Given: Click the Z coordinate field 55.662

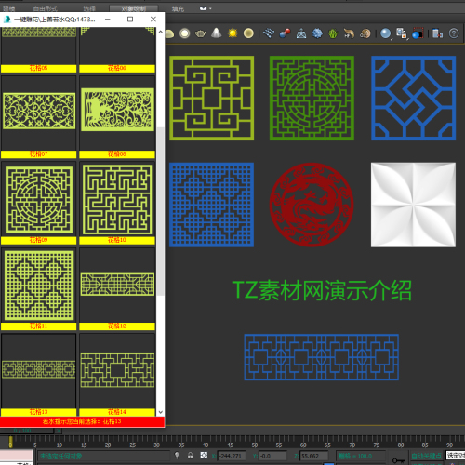Looking at the screenshot, I should [314, 456].
